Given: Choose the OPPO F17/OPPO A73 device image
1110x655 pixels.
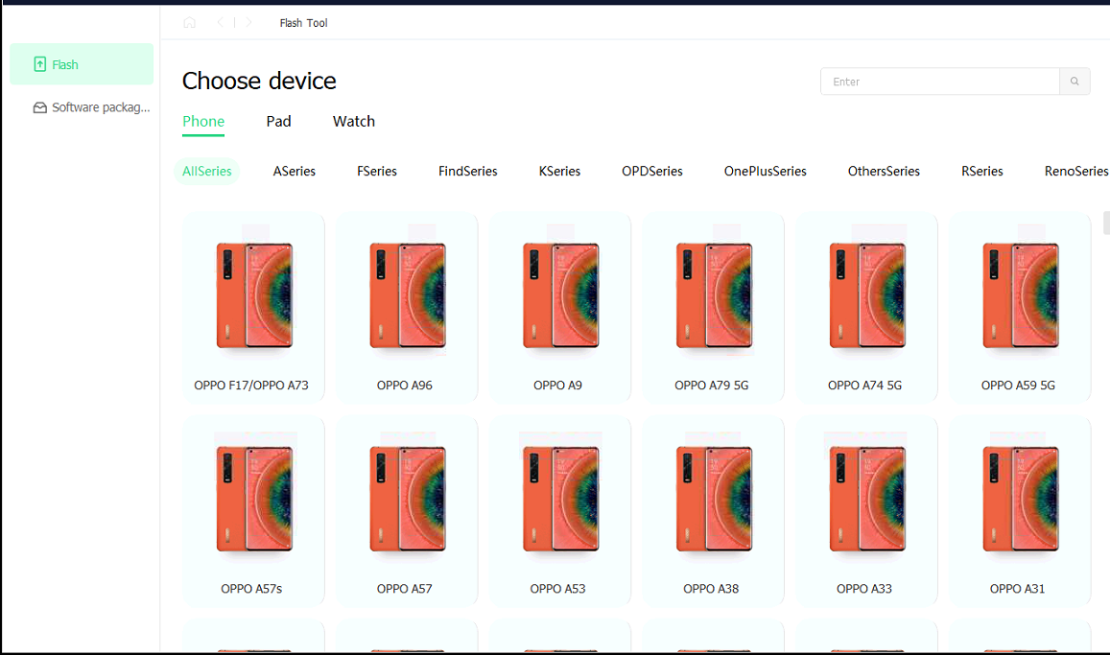Looking at the screenshot, I should click(x=254, y=295).
